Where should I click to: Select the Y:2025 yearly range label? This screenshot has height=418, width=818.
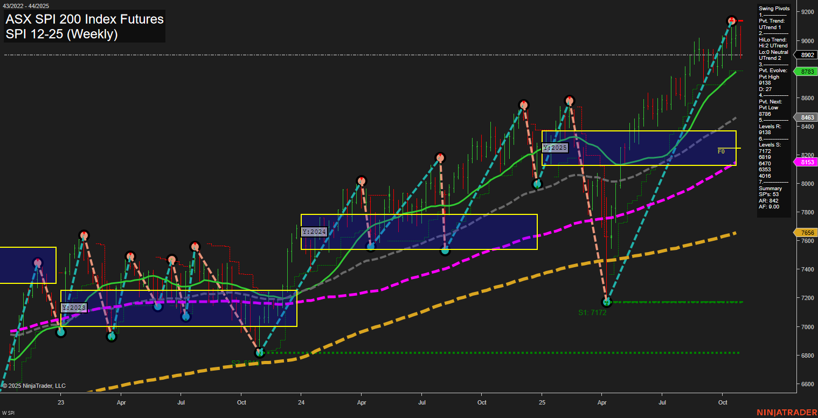pos(555,148)
